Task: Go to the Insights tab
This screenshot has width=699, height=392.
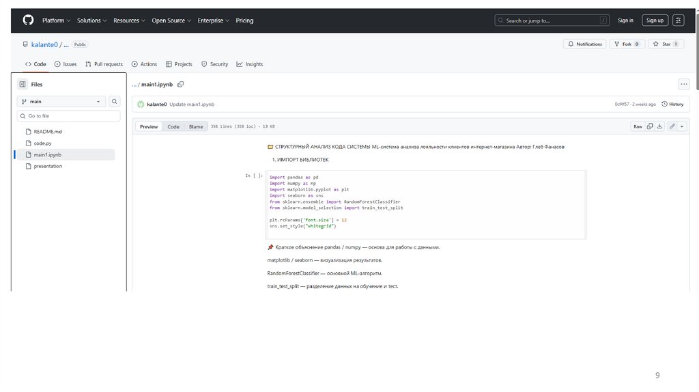Action: pos(250,64)
